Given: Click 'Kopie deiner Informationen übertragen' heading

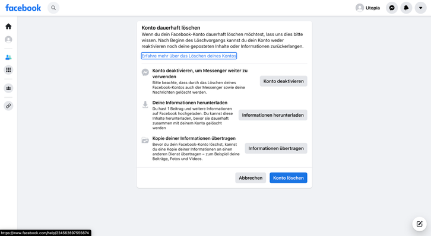Looking at the screenshot, I should coord(194,138).
